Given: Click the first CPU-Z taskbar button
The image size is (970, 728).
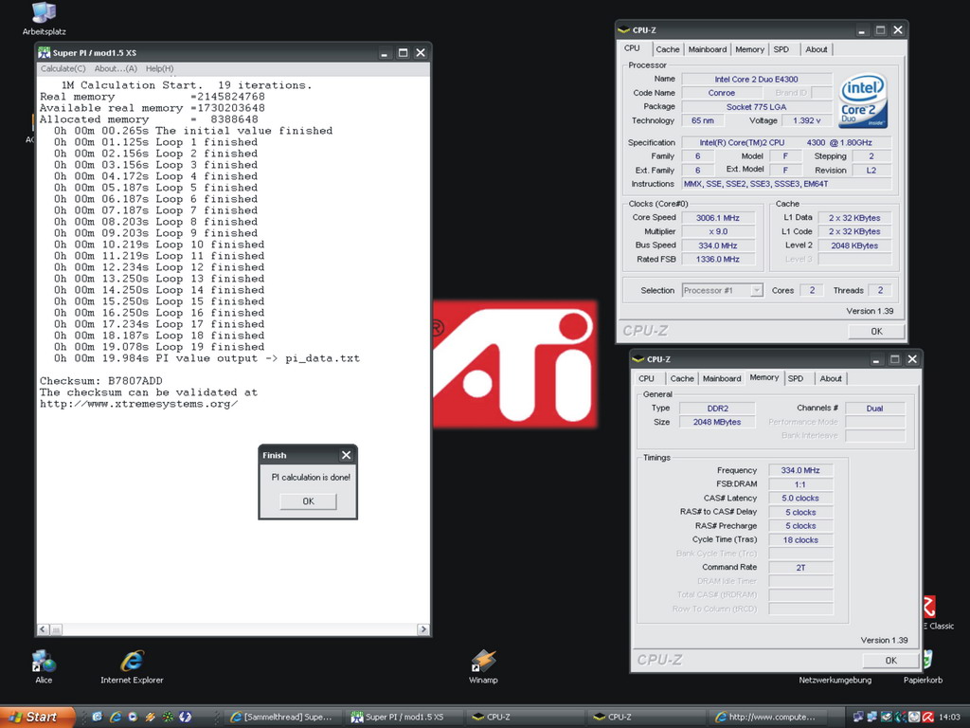Looking at the screenshot, I should click(524, 717).
